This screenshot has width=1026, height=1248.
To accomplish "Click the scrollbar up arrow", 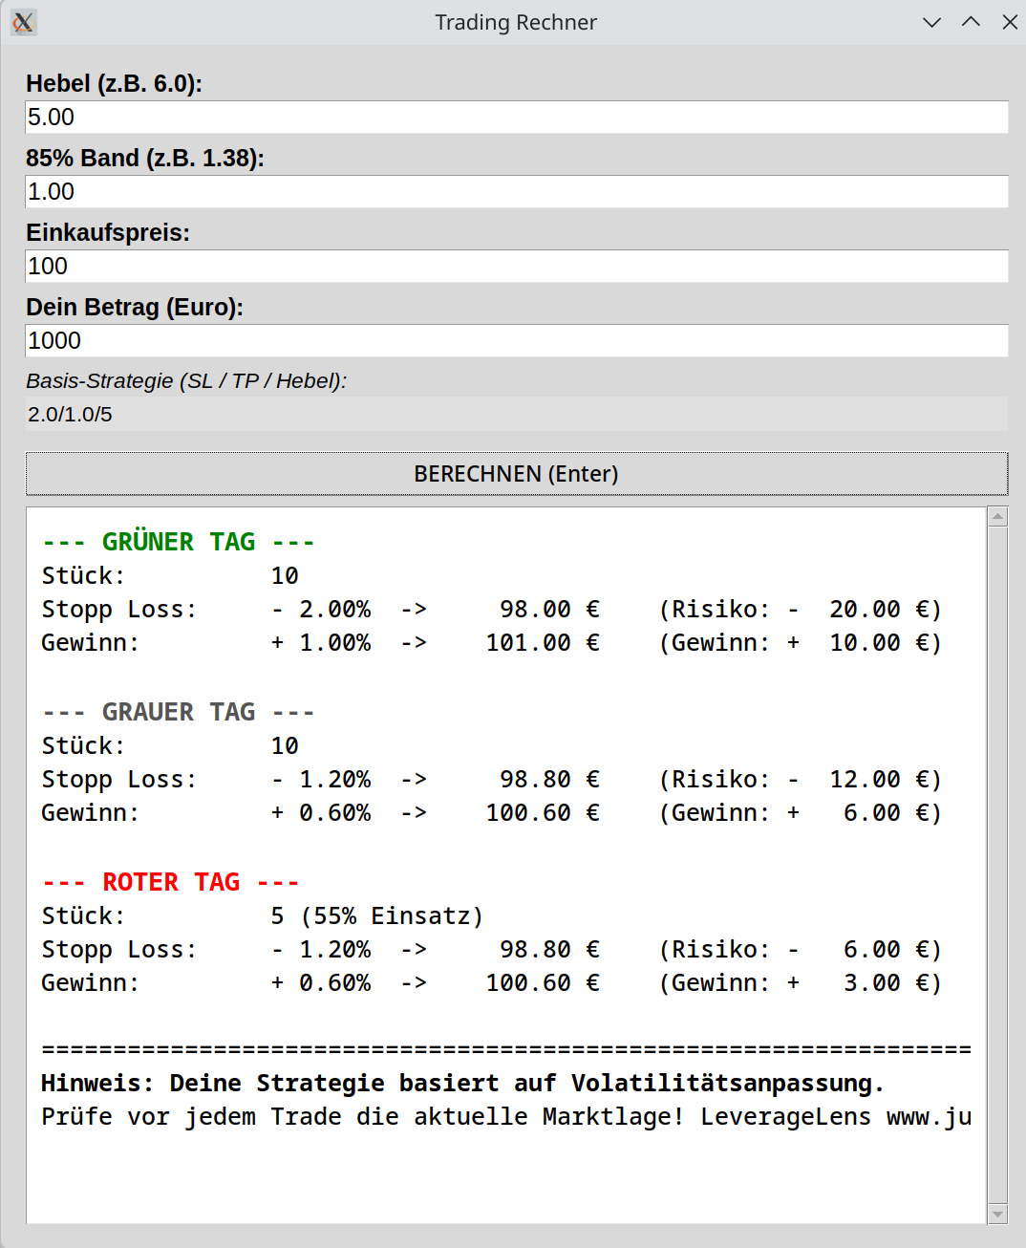I will [998, 516].
